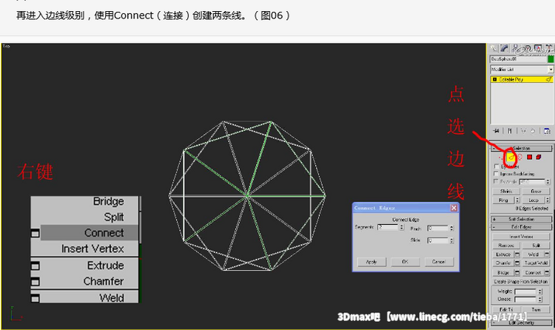Viewport: 555px width, 330px height.
Task: Collapse the Selection rollout
Action: coord(522,148)
